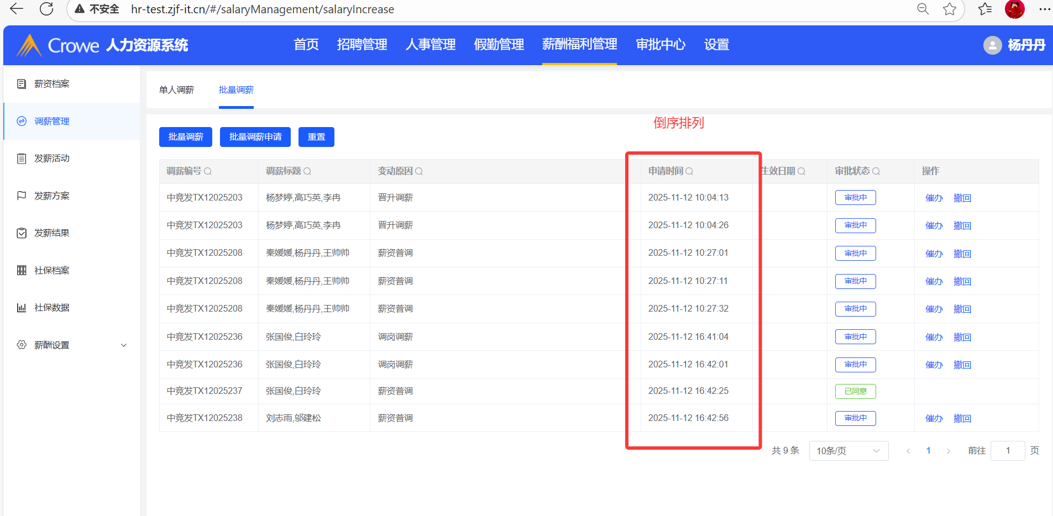Open 薪资档案 in the sidebar
The image size is (1053, 516).
[x=51, y=84]
